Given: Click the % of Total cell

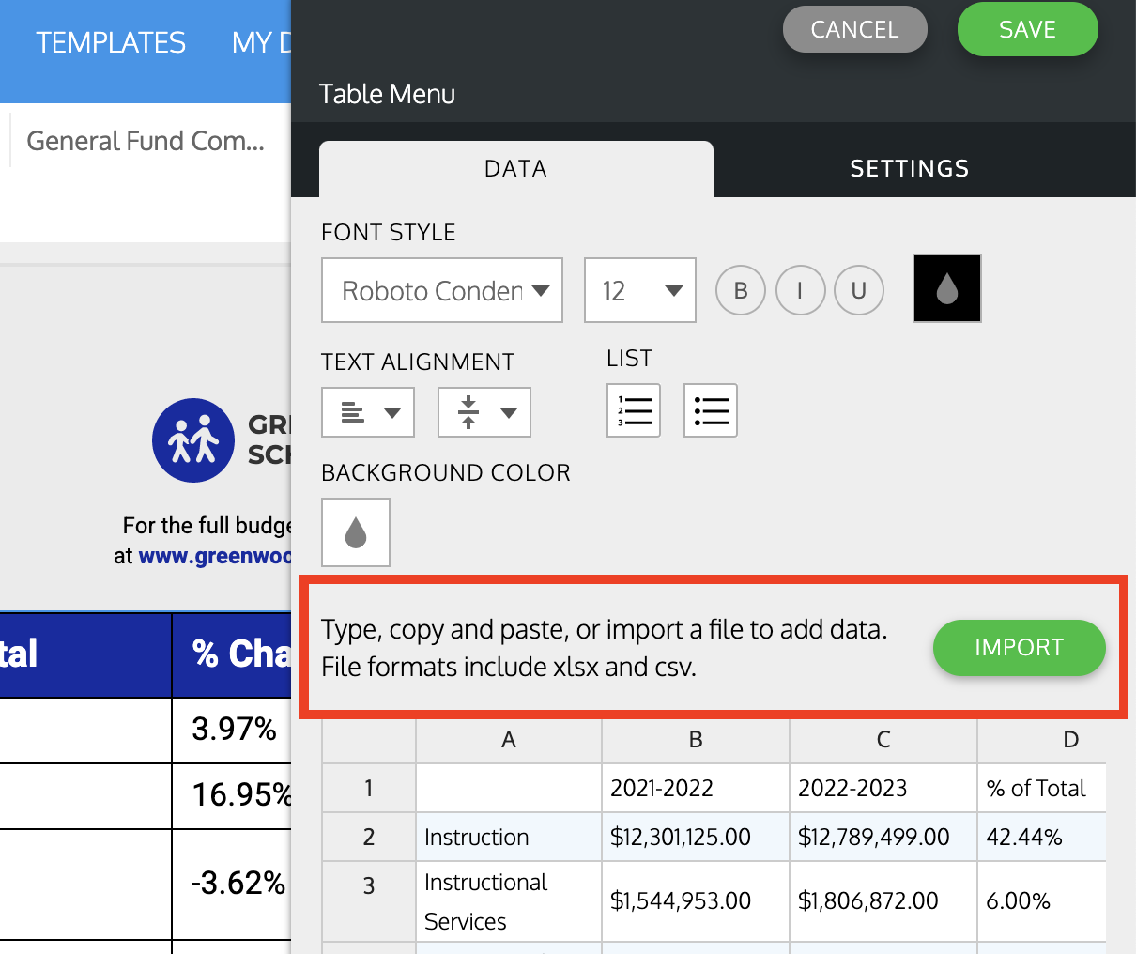Looking at the screenshot, I should [x=1042, y=788].
